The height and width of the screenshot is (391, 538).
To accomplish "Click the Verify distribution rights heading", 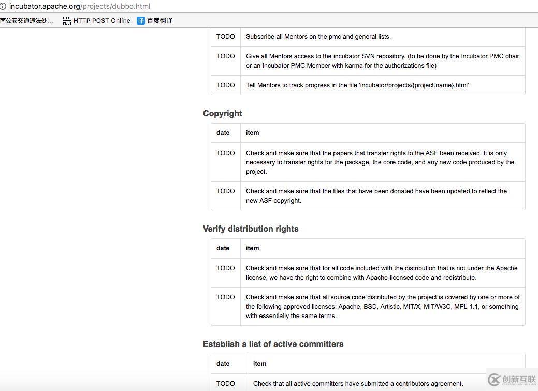I will tap(251, 229).
